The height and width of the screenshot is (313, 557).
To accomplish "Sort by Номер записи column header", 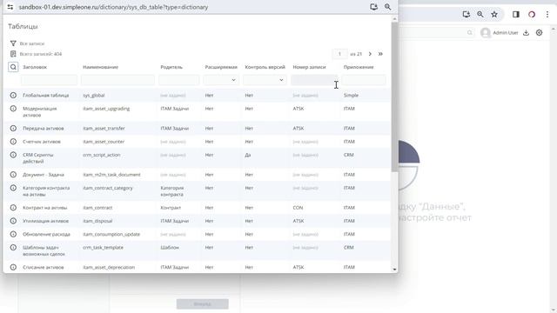I will [x=309, y=67].
